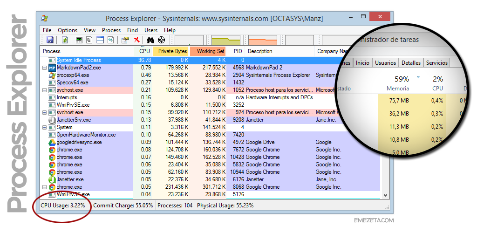Screen dimensions: 477x233
Task: Click 'Commit Charge: 55.05%' status entry
Action: [x=123, y=206]
